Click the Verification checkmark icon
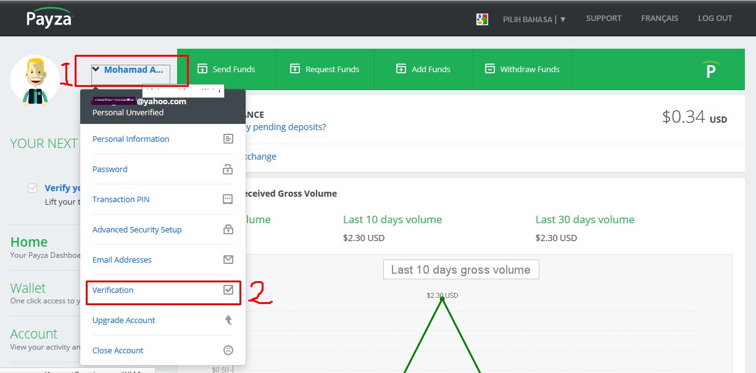The width and height of the screenshot is (756, 373). click(228, 290)
